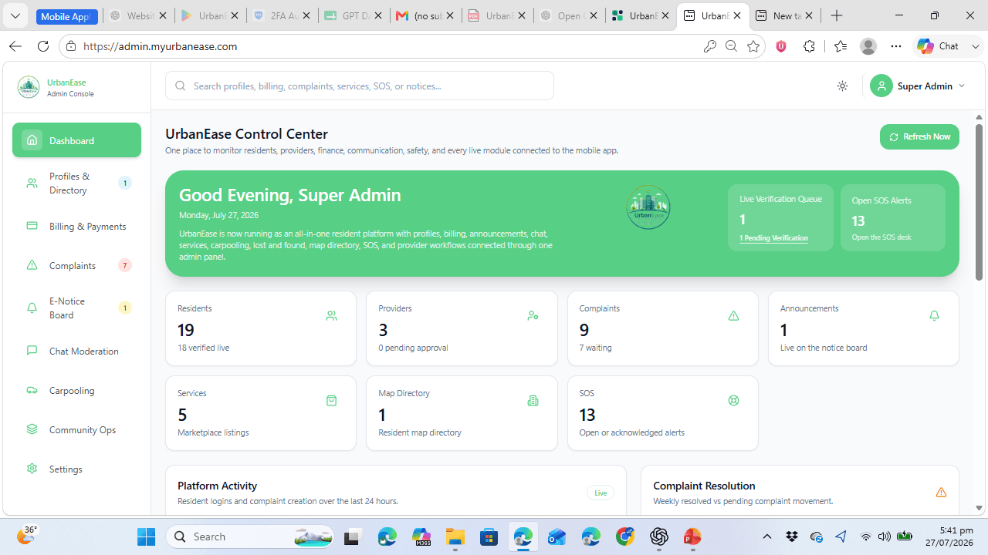Screen dimensions: 988x555
Task: Click the UrbanEase logo in sidebar
Action: pyautogui.click(x=29, y=87)
